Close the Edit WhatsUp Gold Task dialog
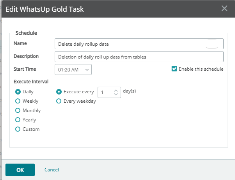This screenshot has width=235, height=180. coord(224,9)
